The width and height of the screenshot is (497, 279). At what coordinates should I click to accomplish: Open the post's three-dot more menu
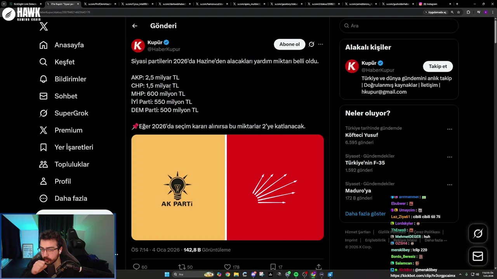(x=320, y=44)
